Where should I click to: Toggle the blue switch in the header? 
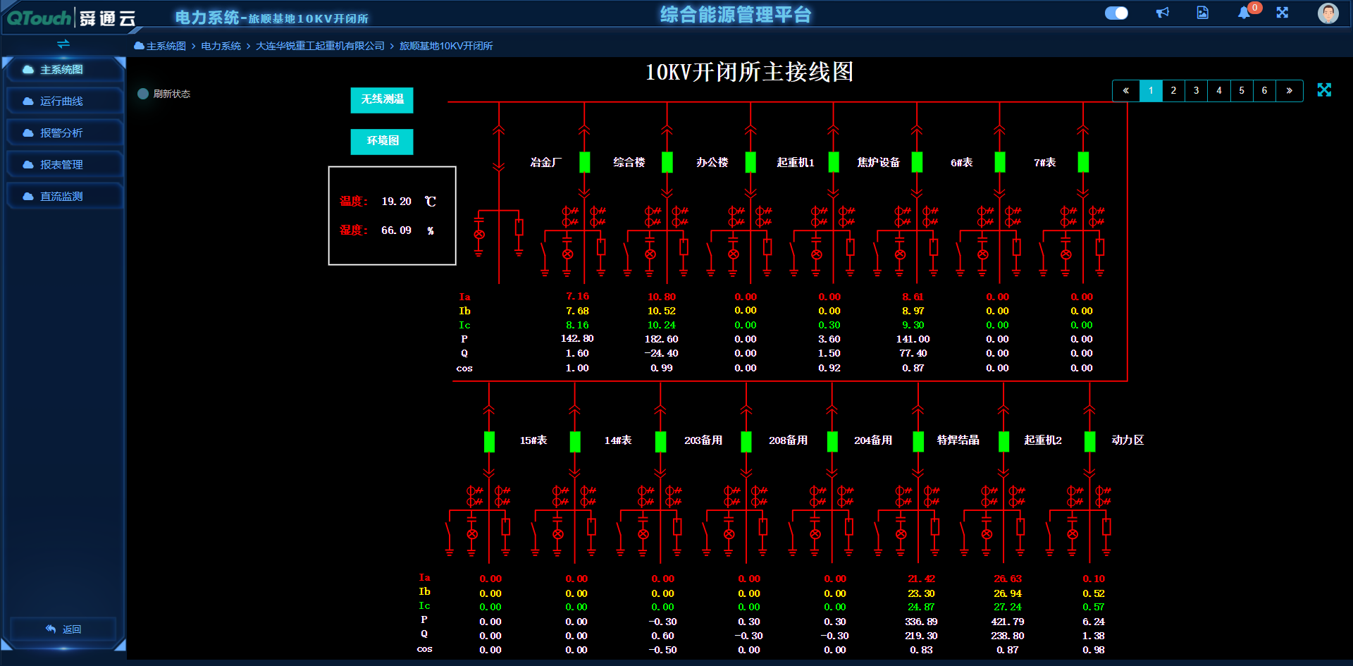coord(1116,13)
